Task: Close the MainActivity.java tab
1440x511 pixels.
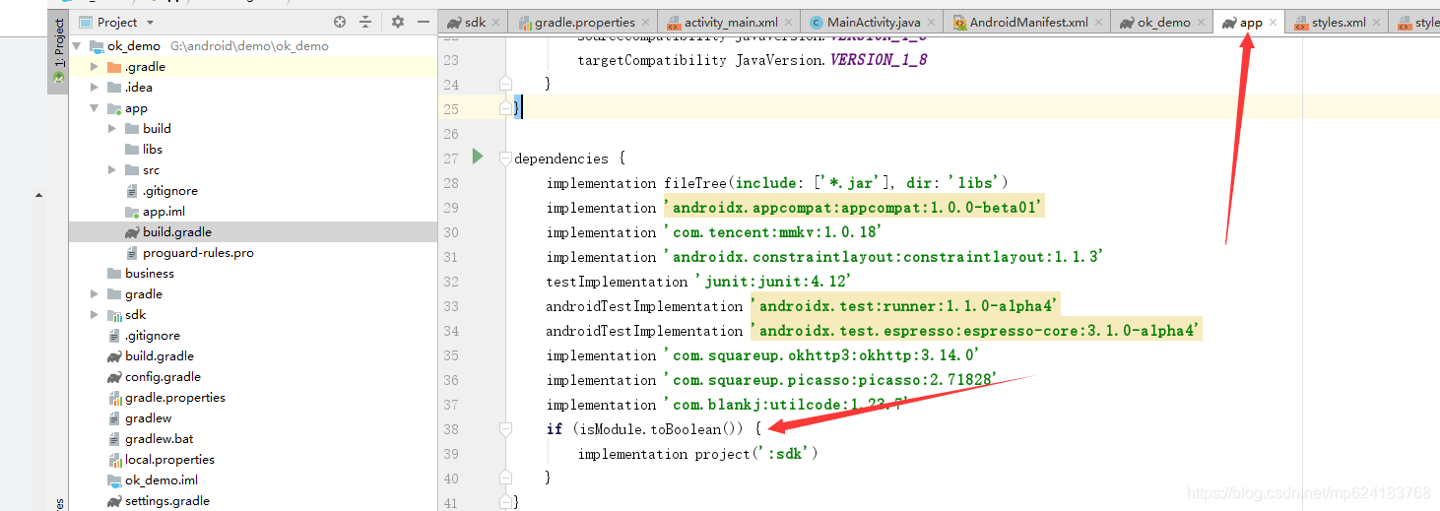Action: point(932,22)
